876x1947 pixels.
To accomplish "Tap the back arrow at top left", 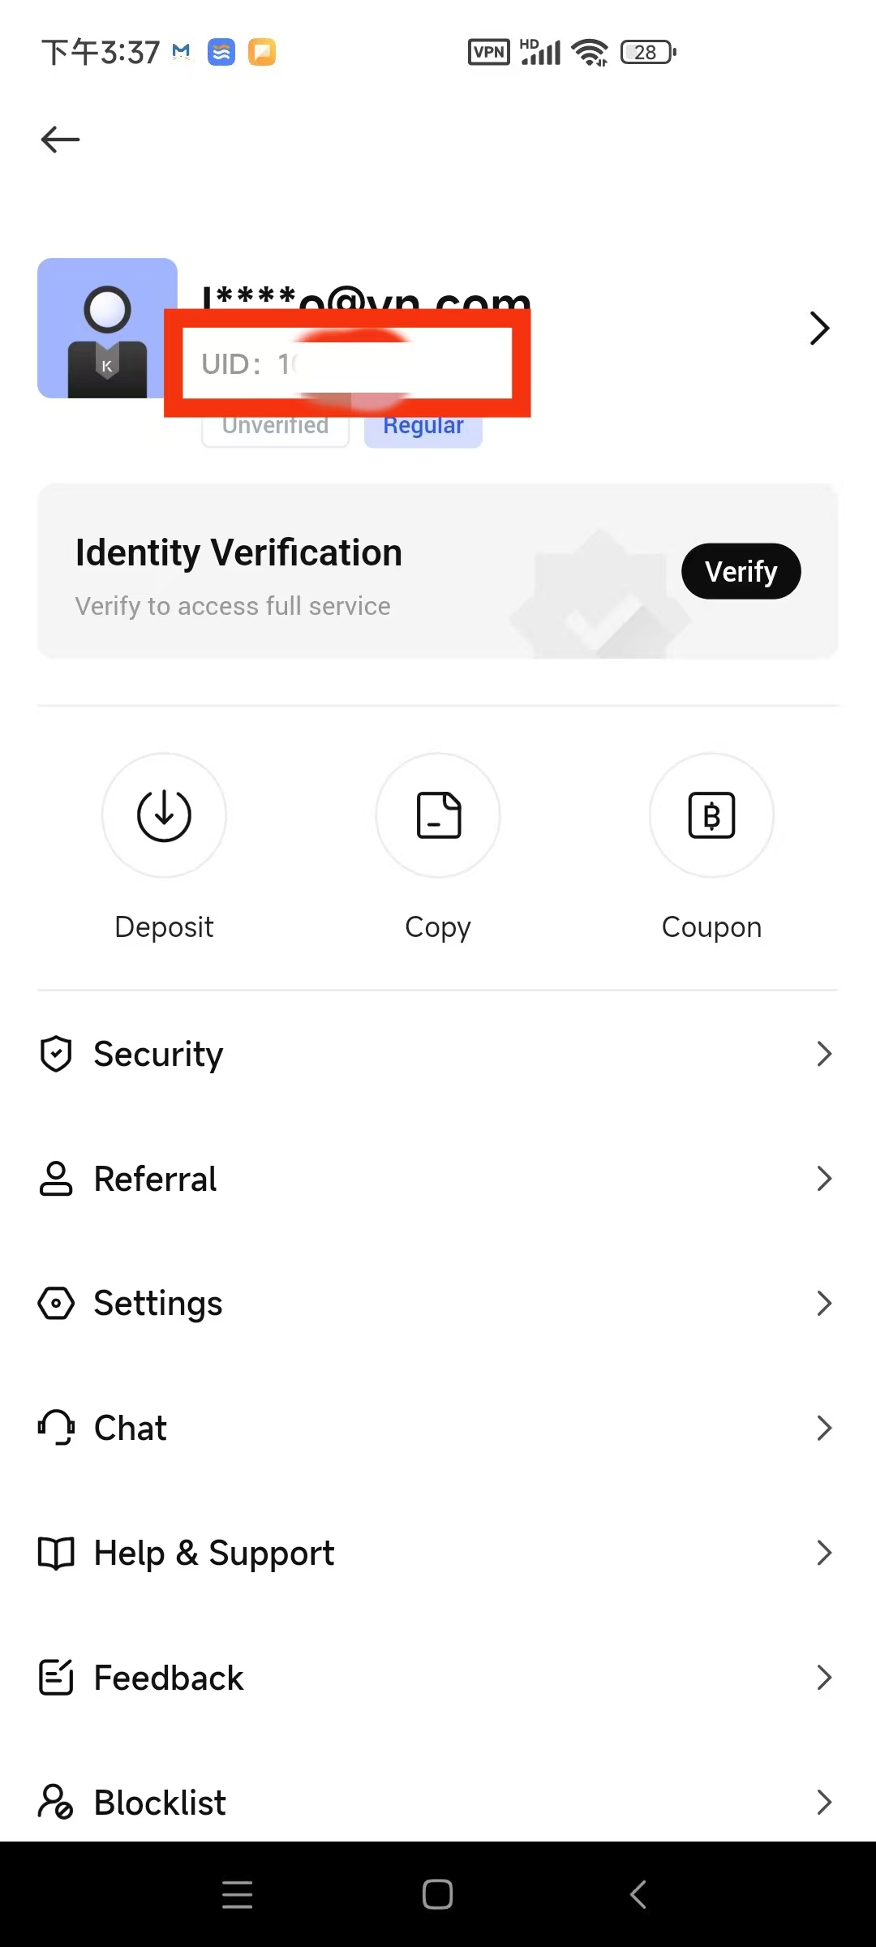I will [x=61, y=140].
